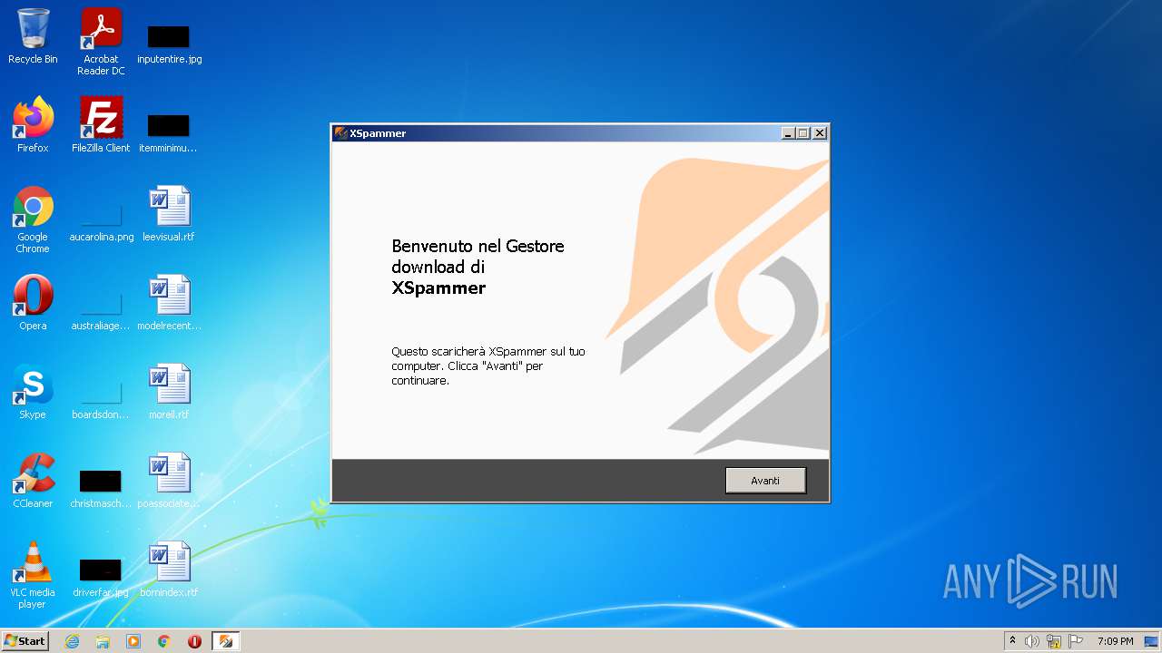Image resolution: width=1162 pixels, height=653 pixels.
Task: Open the Recycle Bin desktop icon
Action: click(x=33, y=36)
